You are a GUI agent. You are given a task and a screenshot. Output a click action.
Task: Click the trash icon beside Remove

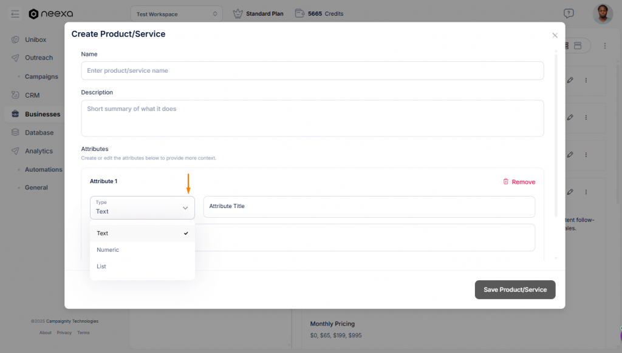tap(505, 181)
